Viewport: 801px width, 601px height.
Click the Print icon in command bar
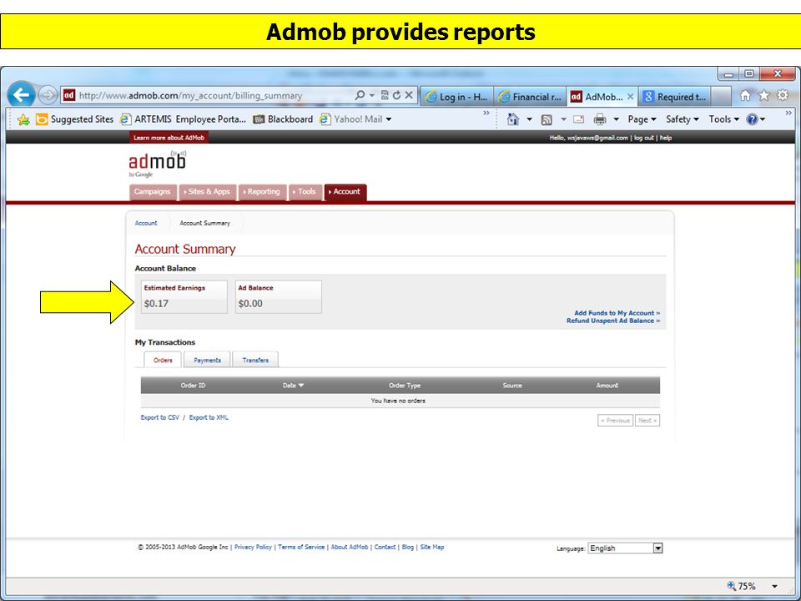(600, 119)
